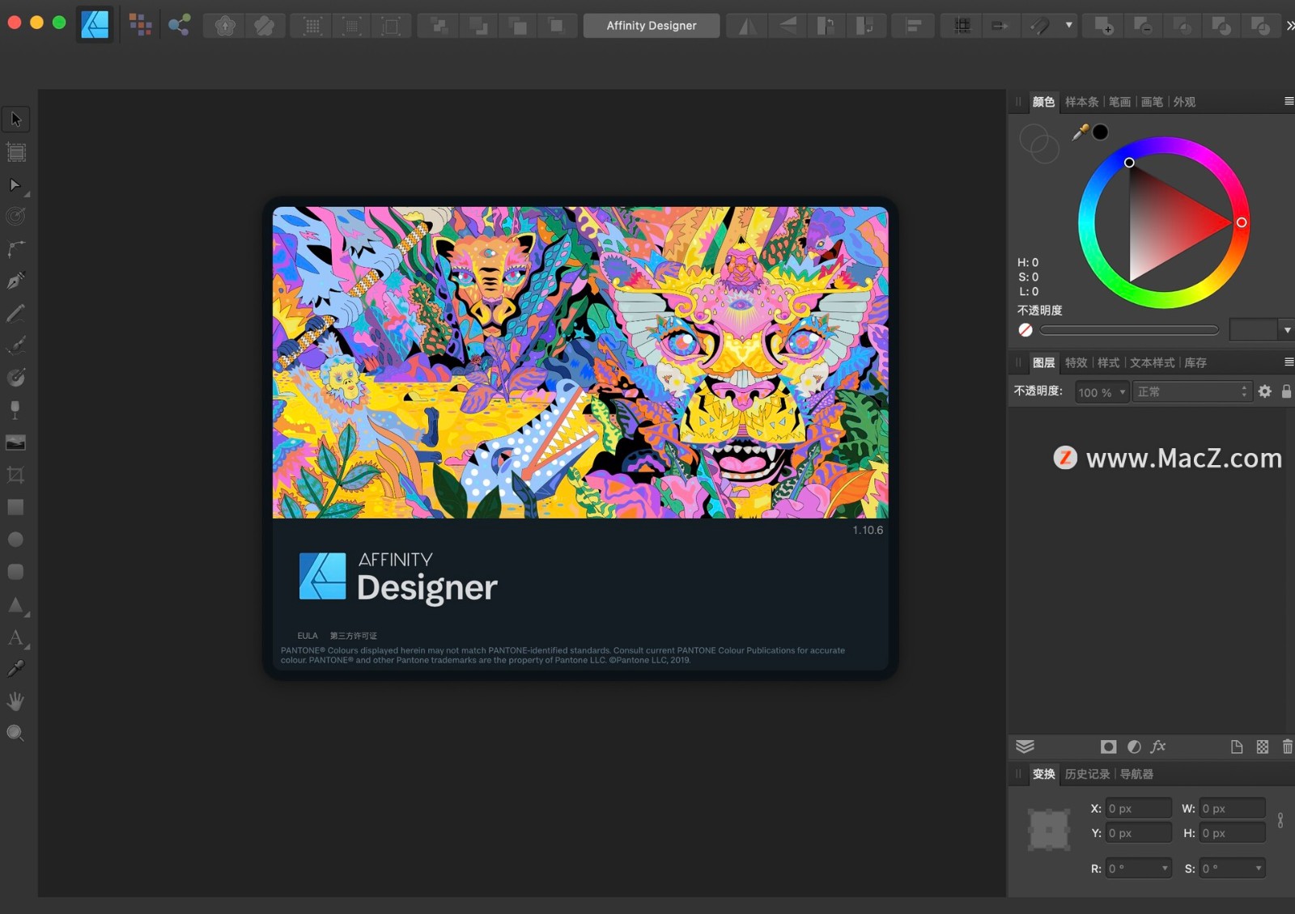
Task: Expand the toolbar overflow chevron
Action: click(x=1289, y=26)
